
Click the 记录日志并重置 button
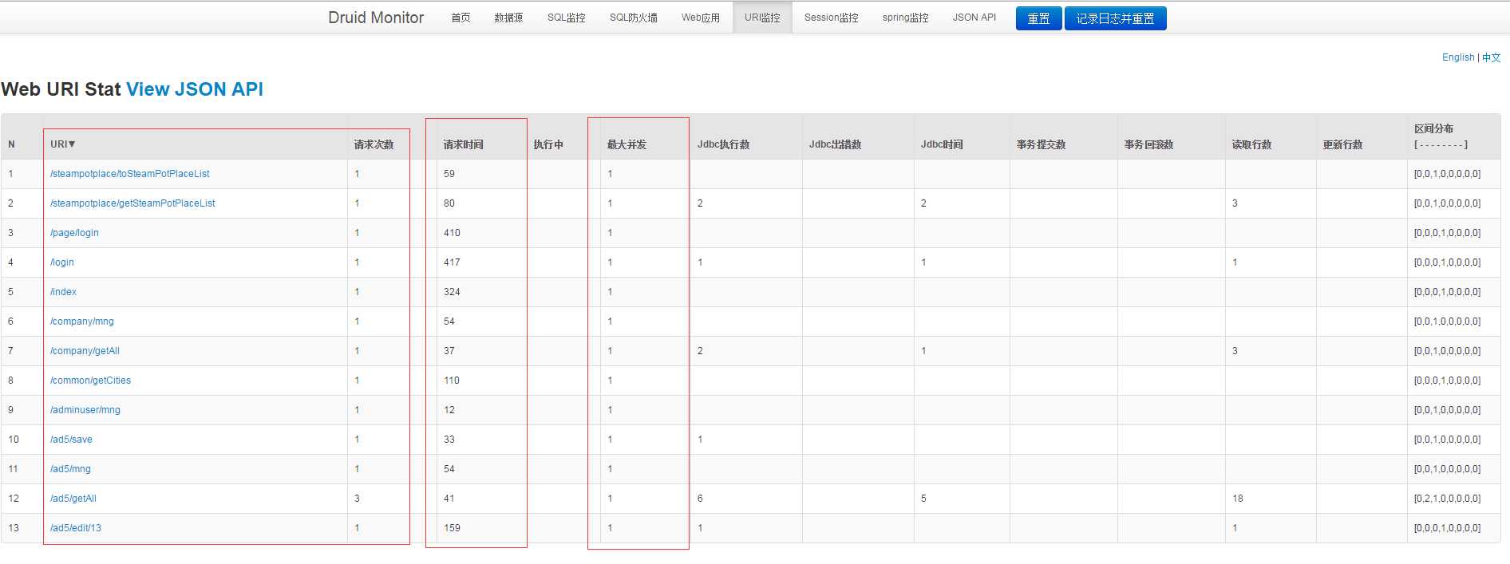pyautogui.click(x=1116, y=18)
